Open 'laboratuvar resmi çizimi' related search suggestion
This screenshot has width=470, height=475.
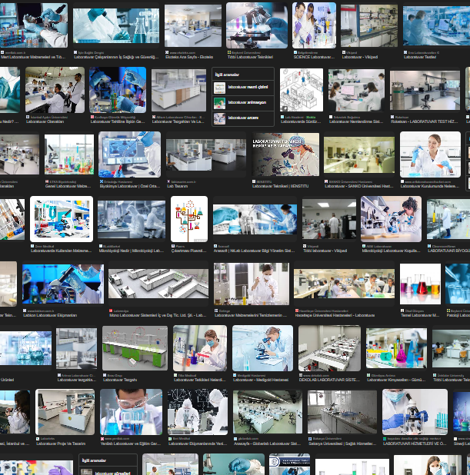(248, 88)
